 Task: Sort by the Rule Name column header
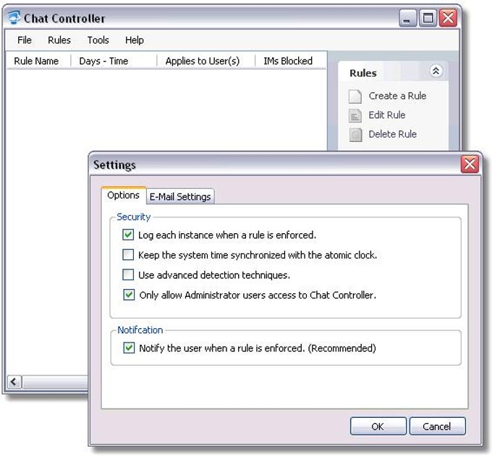(39, 61)
